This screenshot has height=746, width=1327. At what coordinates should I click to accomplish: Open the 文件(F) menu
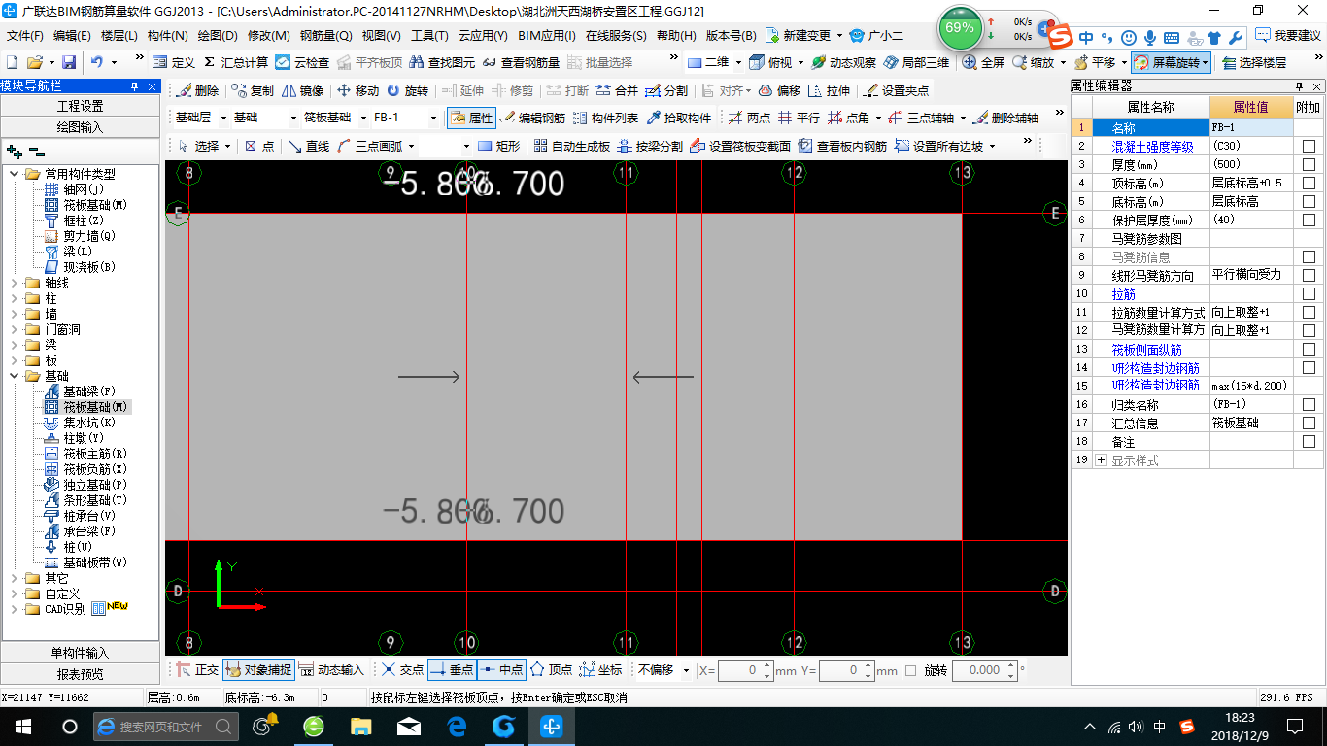[x=25, y=36]
